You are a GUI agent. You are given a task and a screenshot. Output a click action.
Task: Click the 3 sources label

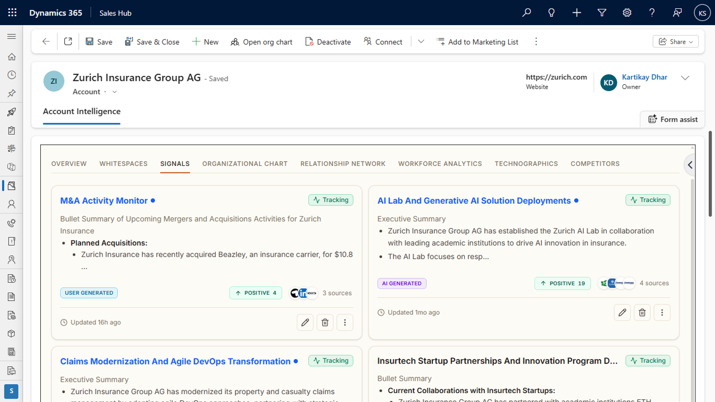337,293
